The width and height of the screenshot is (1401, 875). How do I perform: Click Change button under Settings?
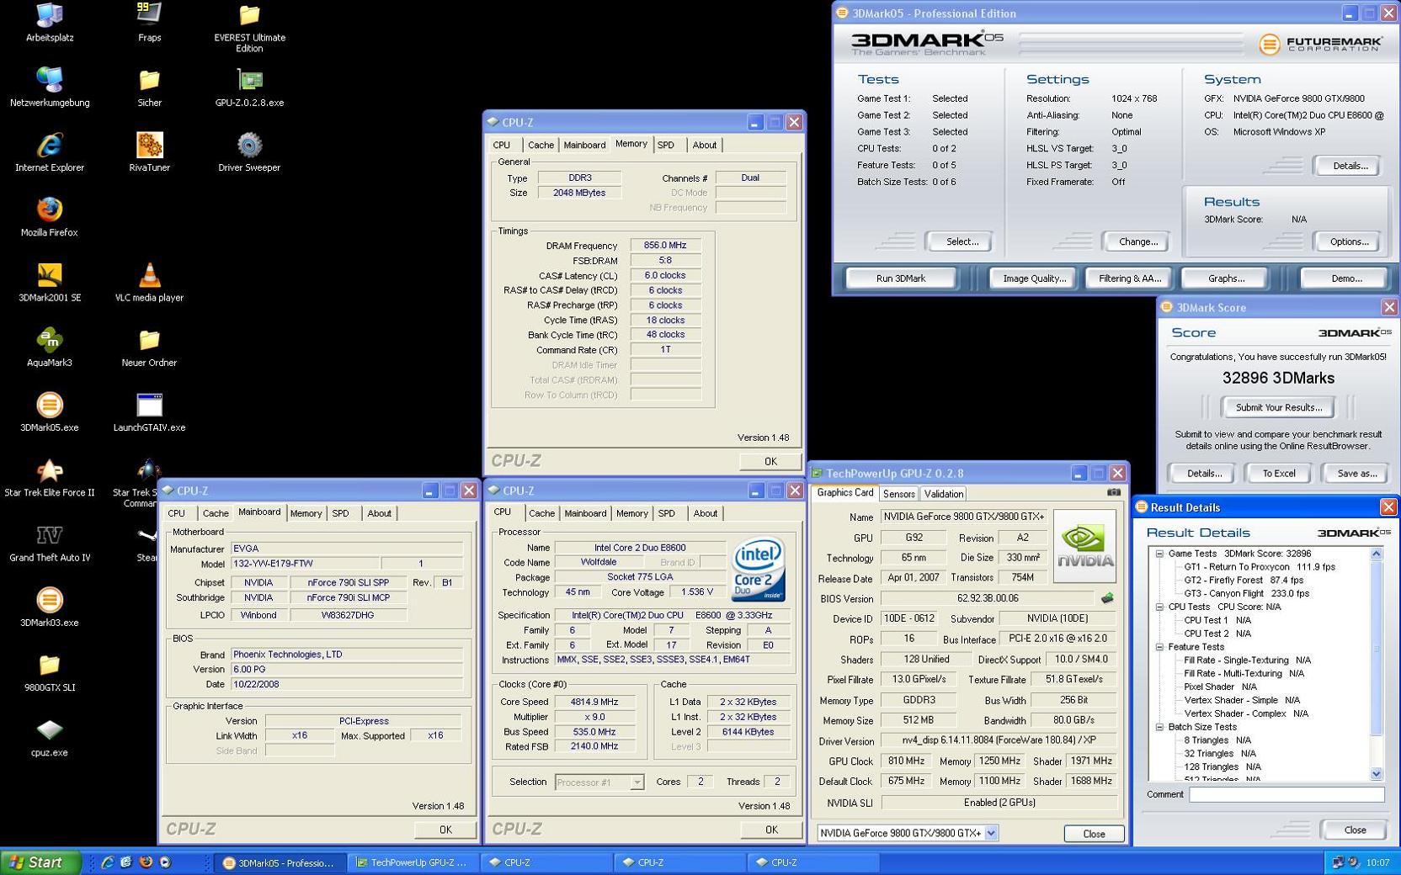point(1137,241)
